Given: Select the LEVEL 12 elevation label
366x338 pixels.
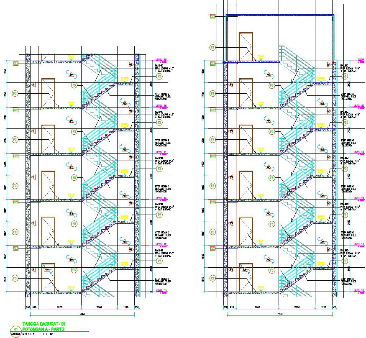Looking at the screenshot, I should (x=161, y=244).
